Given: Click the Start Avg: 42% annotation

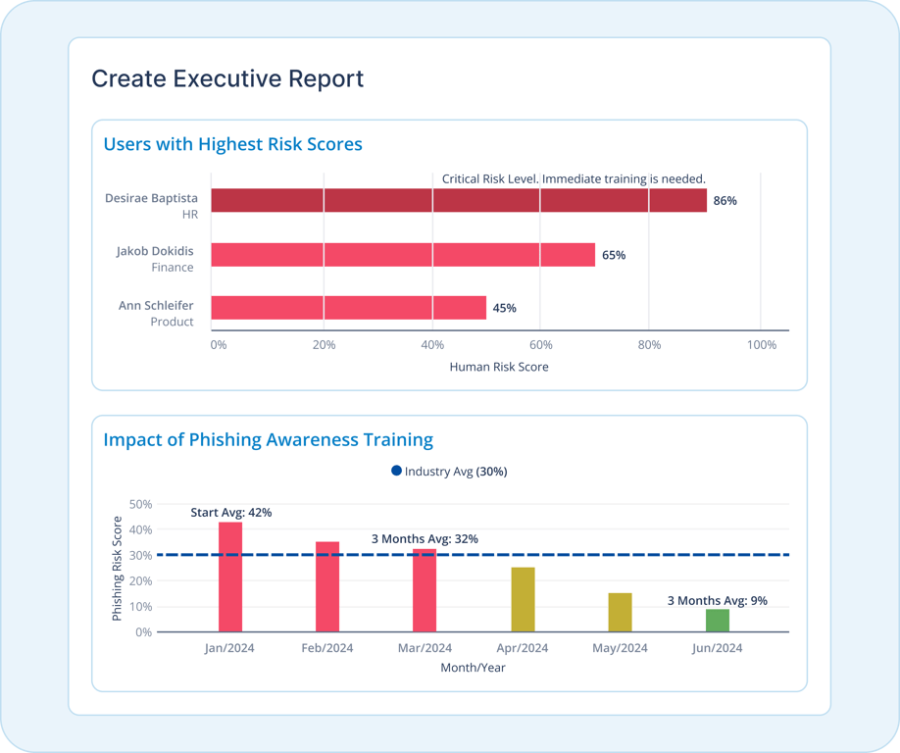Looking at the screenshot, I should 230,513.
